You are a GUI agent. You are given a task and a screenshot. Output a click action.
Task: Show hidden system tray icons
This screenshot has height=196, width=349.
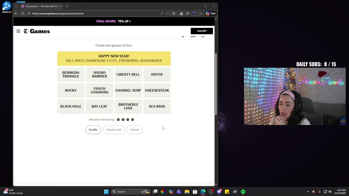[x=308, y=192]
